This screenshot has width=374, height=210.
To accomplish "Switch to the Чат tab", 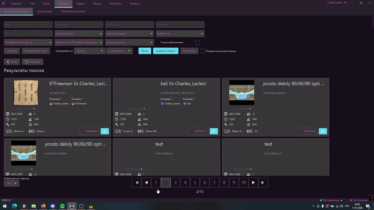I will pos(33,3).
